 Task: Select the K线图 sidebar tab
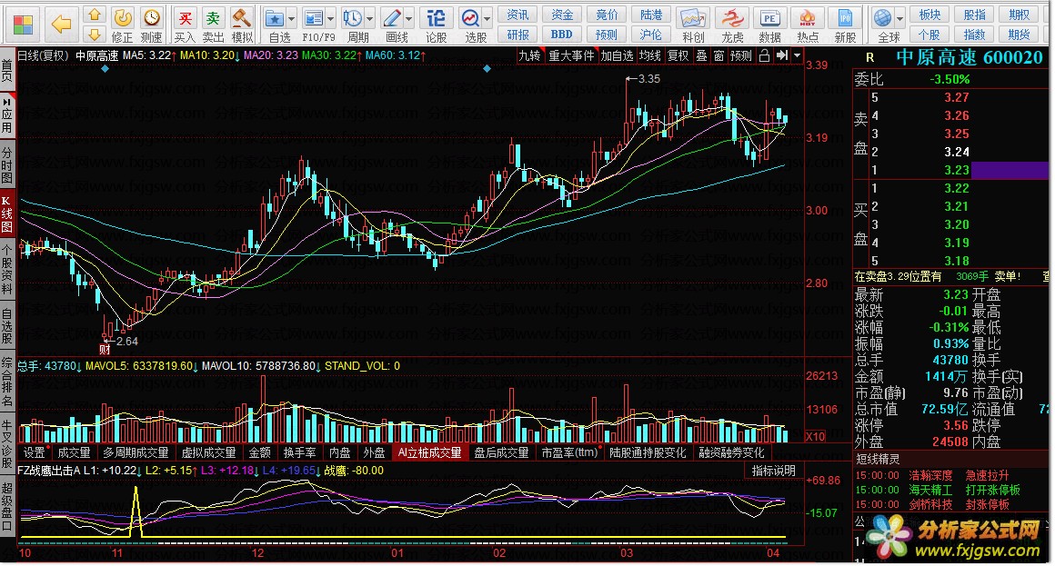6,215
